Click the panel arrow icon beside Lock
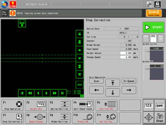 (x=149, y=4)
